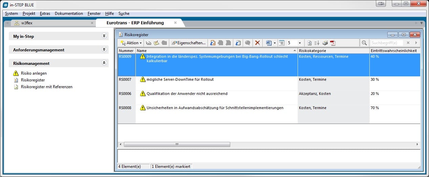Open Eigenschaften properties dialog

[189, 43]
